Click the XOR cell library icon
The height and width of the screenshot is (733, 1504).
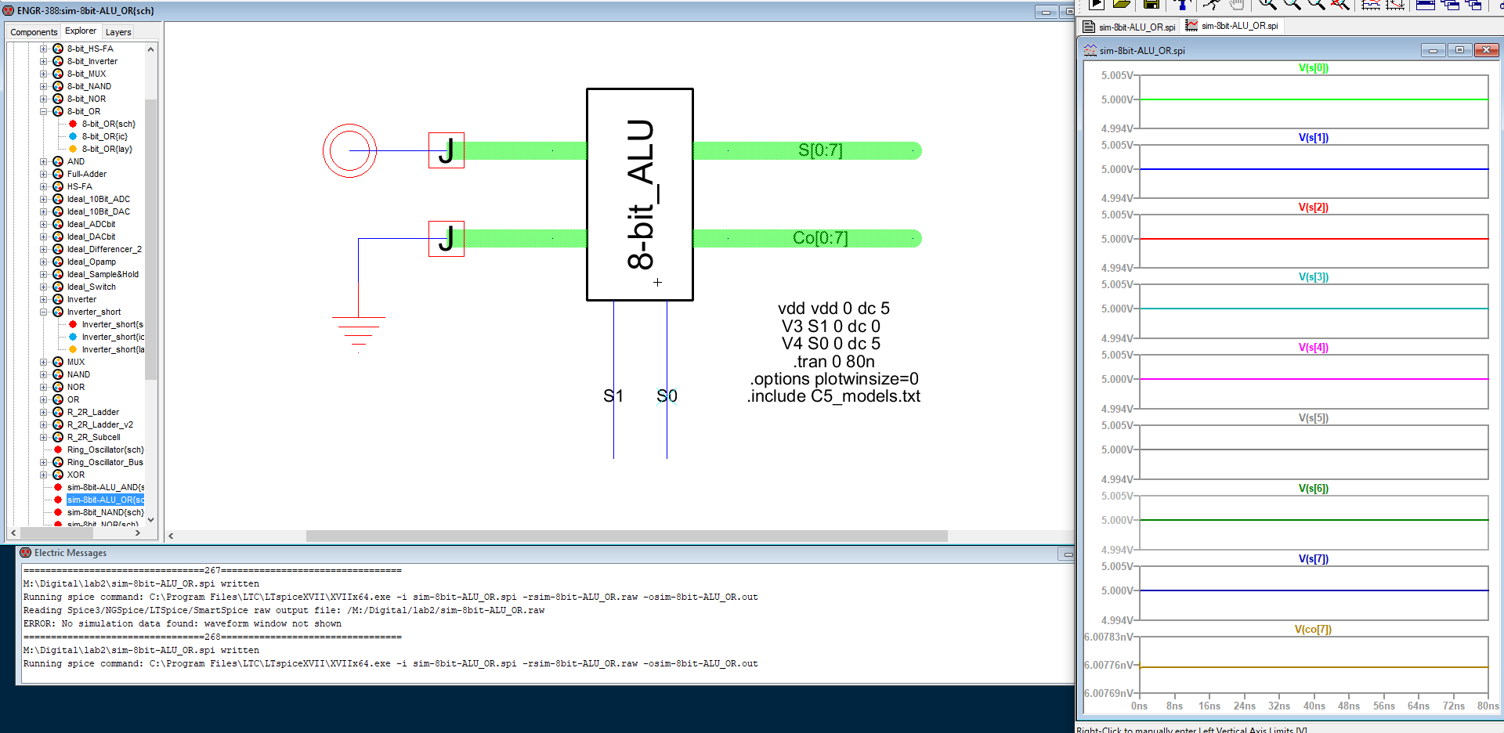[x=58, y=475]
